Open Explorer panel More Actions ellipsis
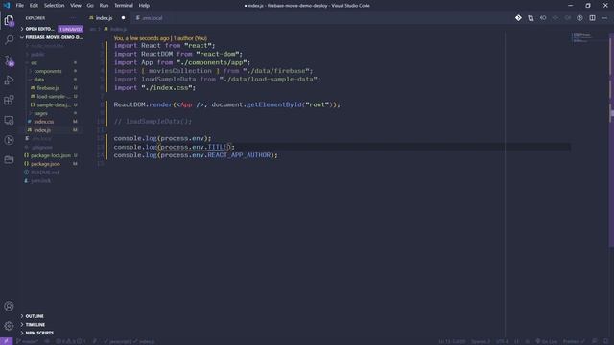This screenshot has height=345, width=614. (74, 18)
